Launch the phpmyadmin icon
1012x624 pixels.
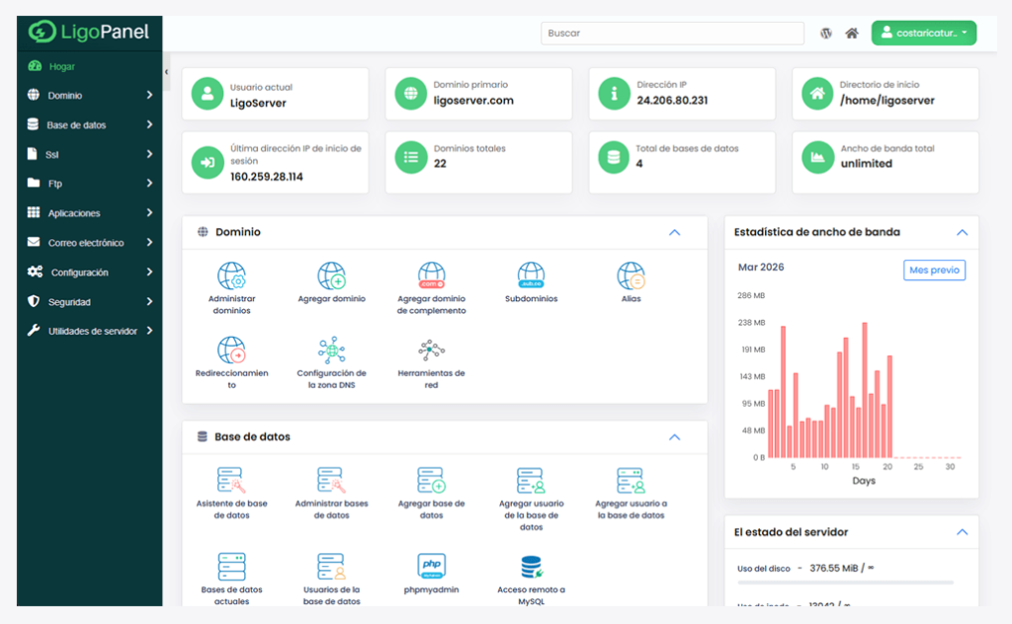pos(431,567)
